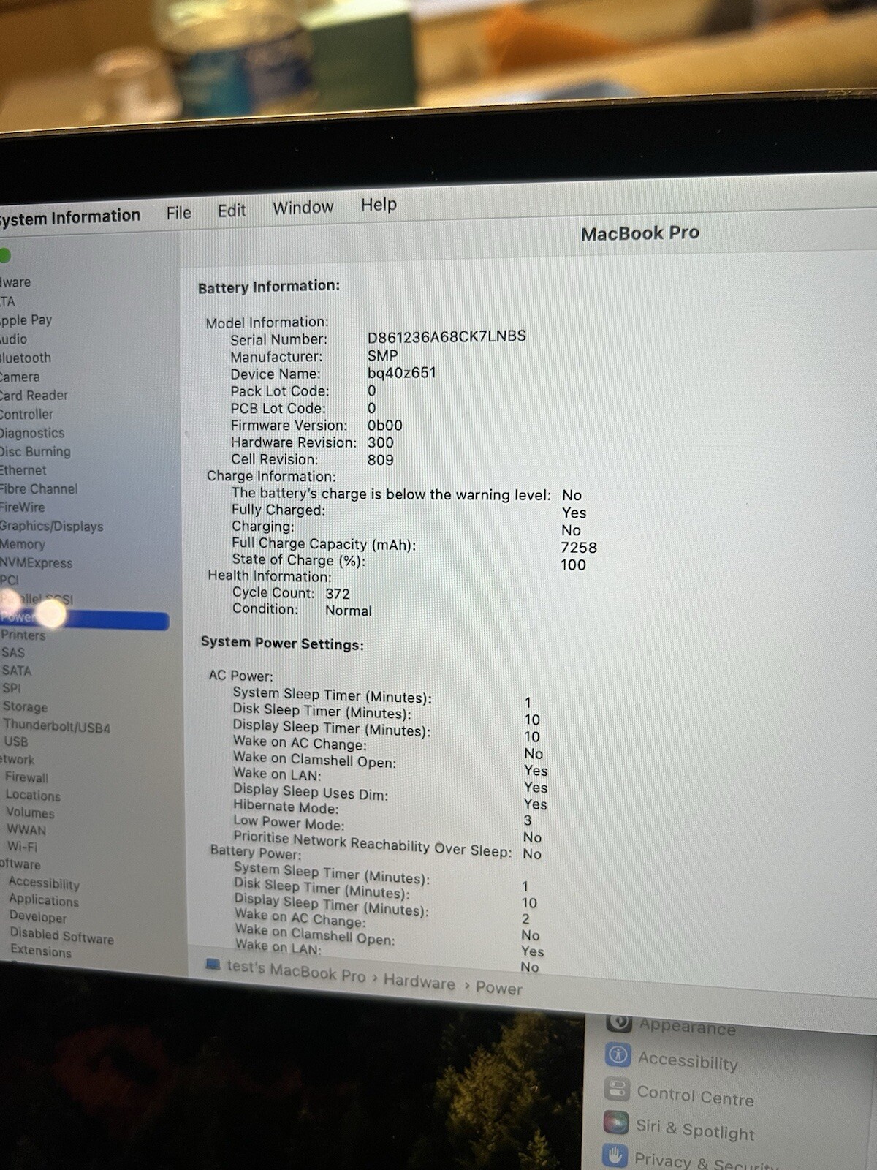Open the Help menu
Image resolution: width=877 pixels, height=1170 pixels.
pyautogui.click(x=379, y=205)
